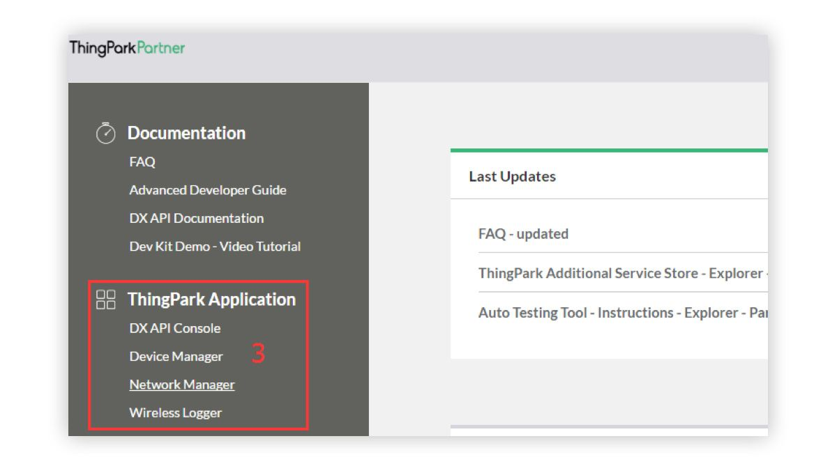This screenshot has width=837, height=473.
Task: Open the 'FAQ - updated' entry
Action: [523, 234]
